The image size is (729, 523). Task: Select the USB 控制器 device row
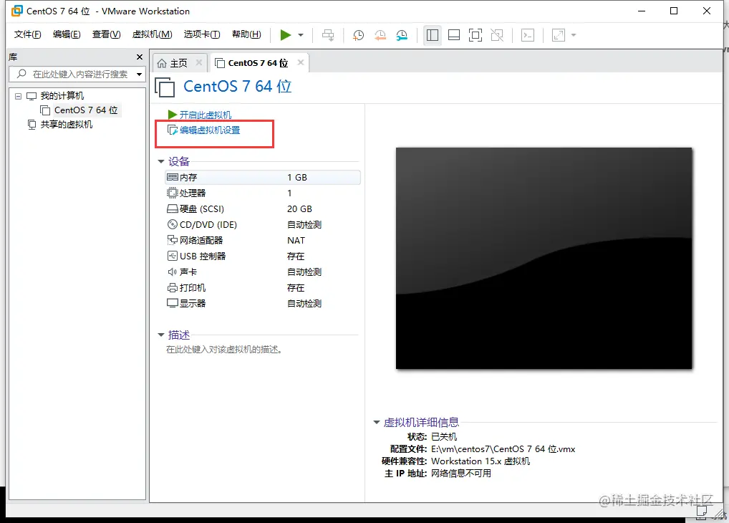pos(263,256)
